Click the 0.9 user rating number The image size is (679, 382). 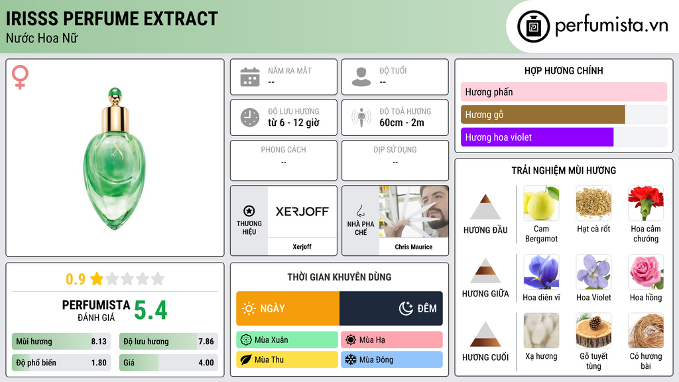pyautogui.click(x=76, y=279)
